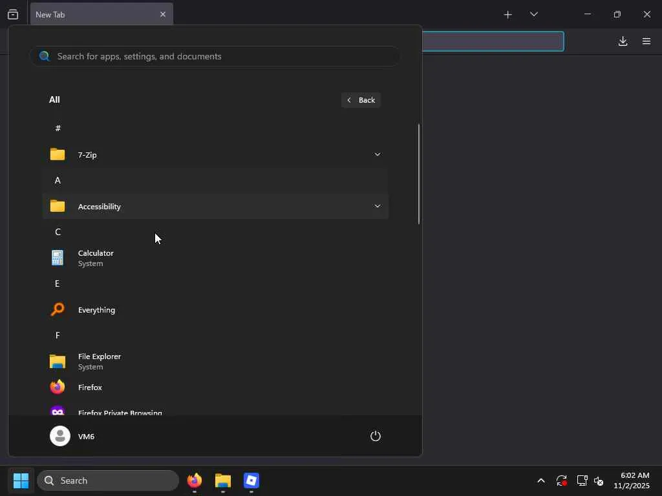
Task: Click the Start menu list scrollbar
Action: 419,174
